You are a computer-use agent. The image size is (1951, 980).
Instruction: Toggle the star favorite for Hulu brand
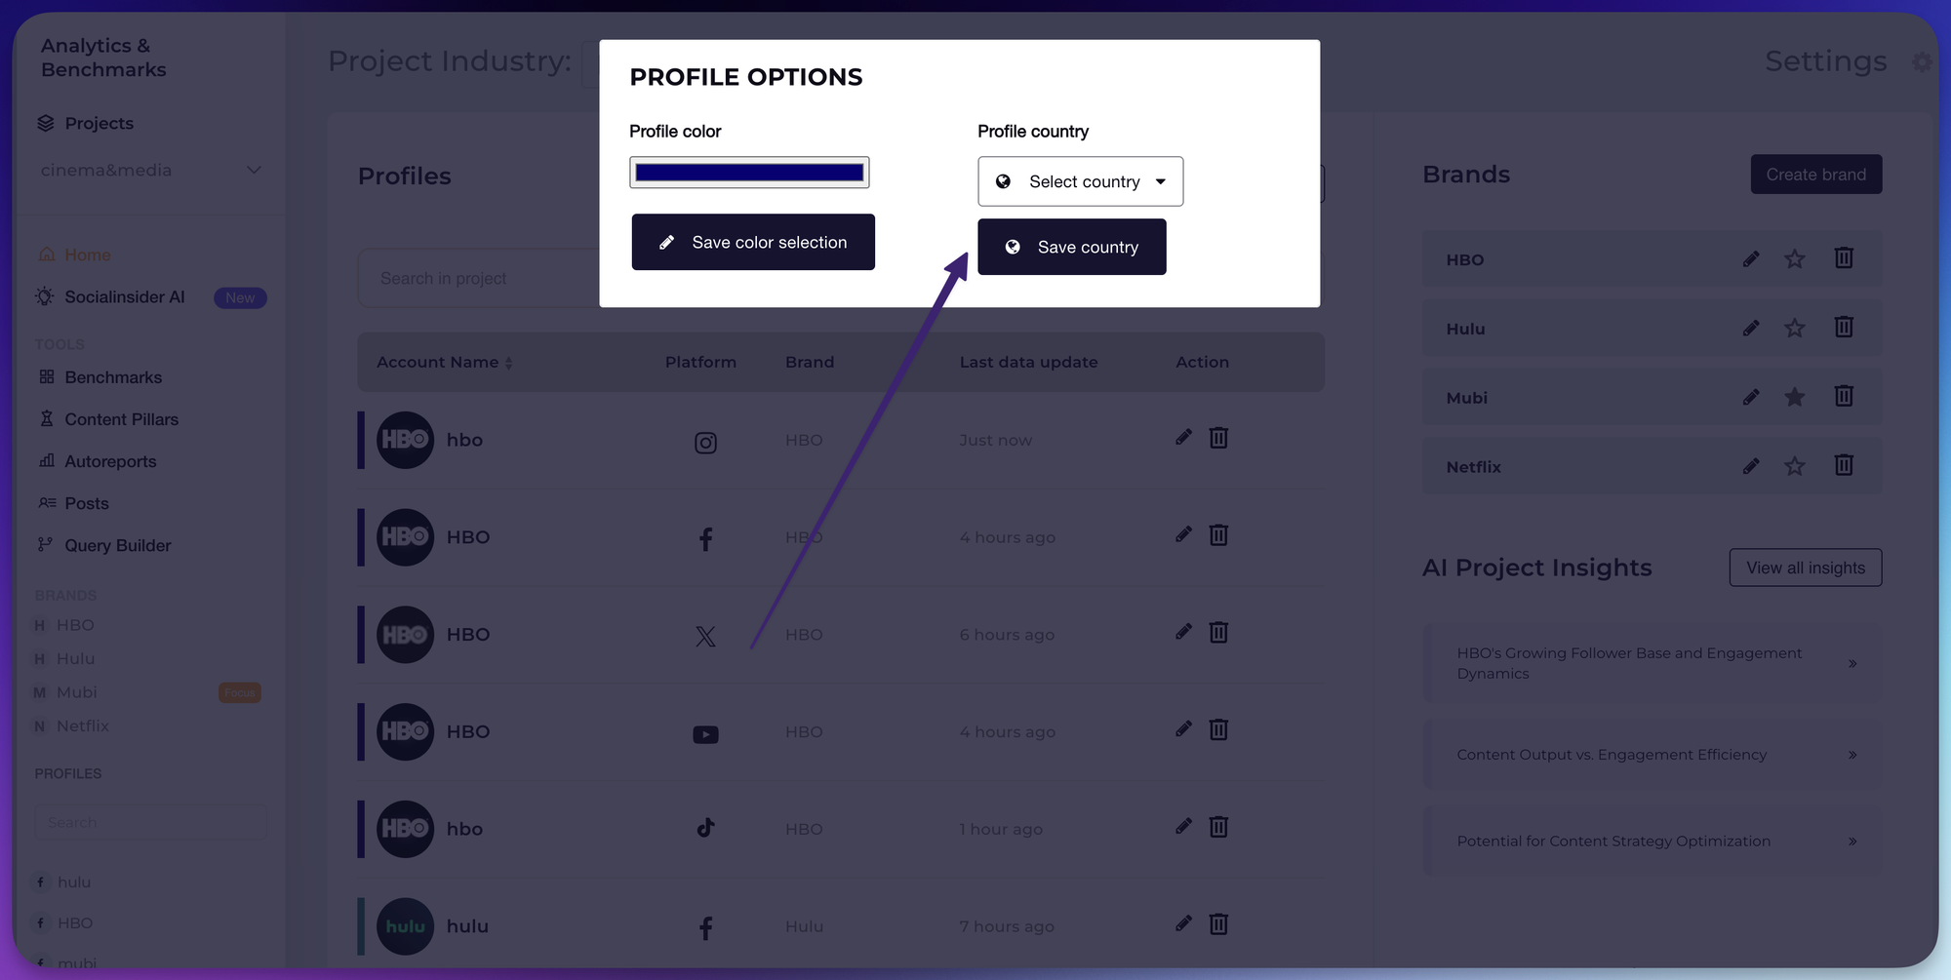1795,328
